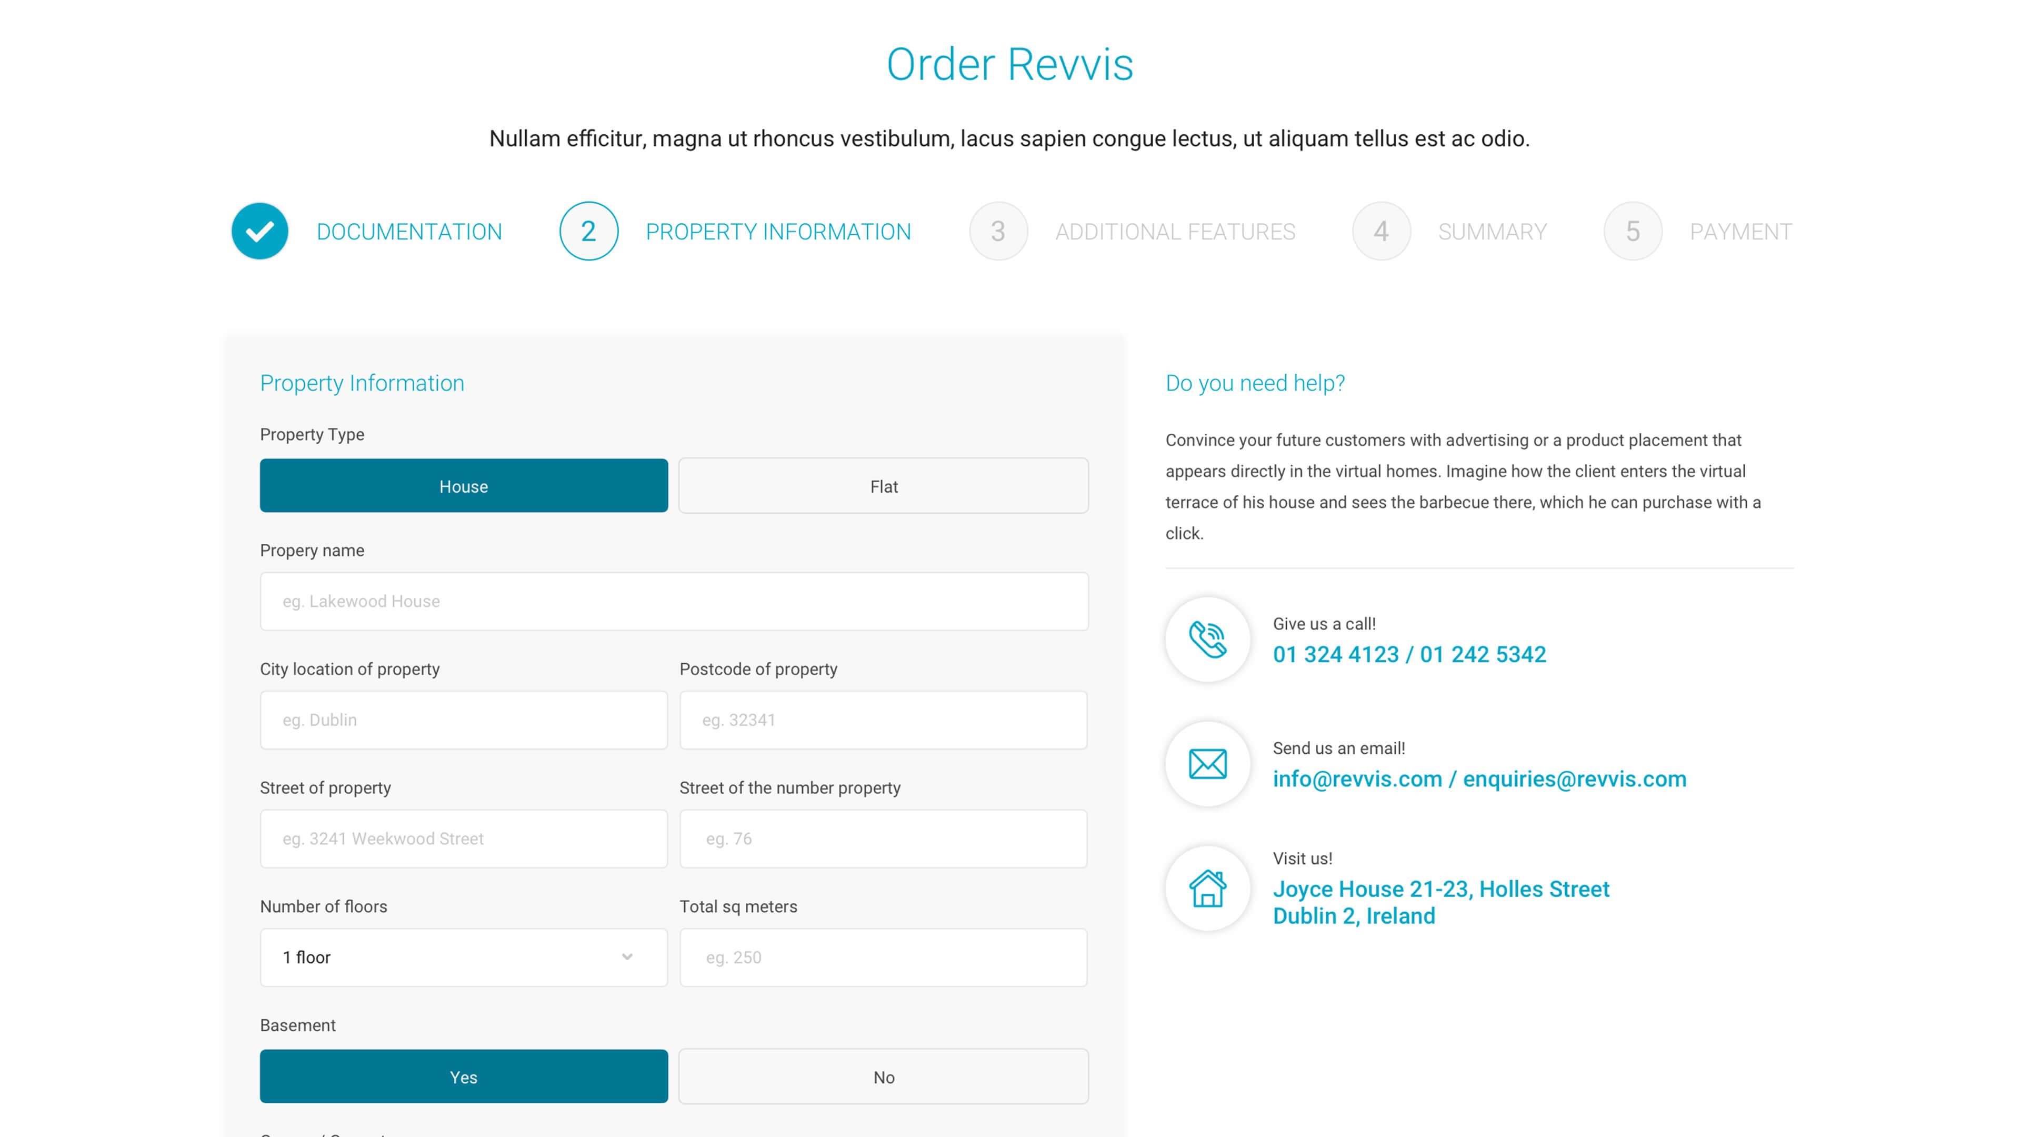
Task: Click the Convince your future customers paragraph
Action: tap(1463, 486)
